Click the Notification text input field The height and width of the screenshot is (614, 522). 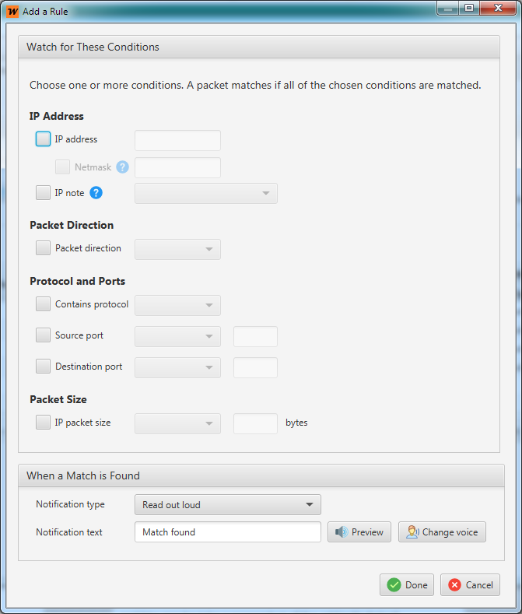pyautogui.click(x=228, y=532)
